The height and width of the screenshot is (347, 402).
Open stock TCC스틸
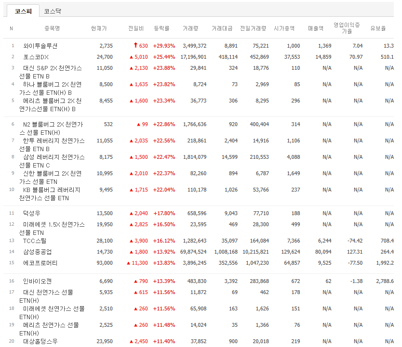[35, 241]
